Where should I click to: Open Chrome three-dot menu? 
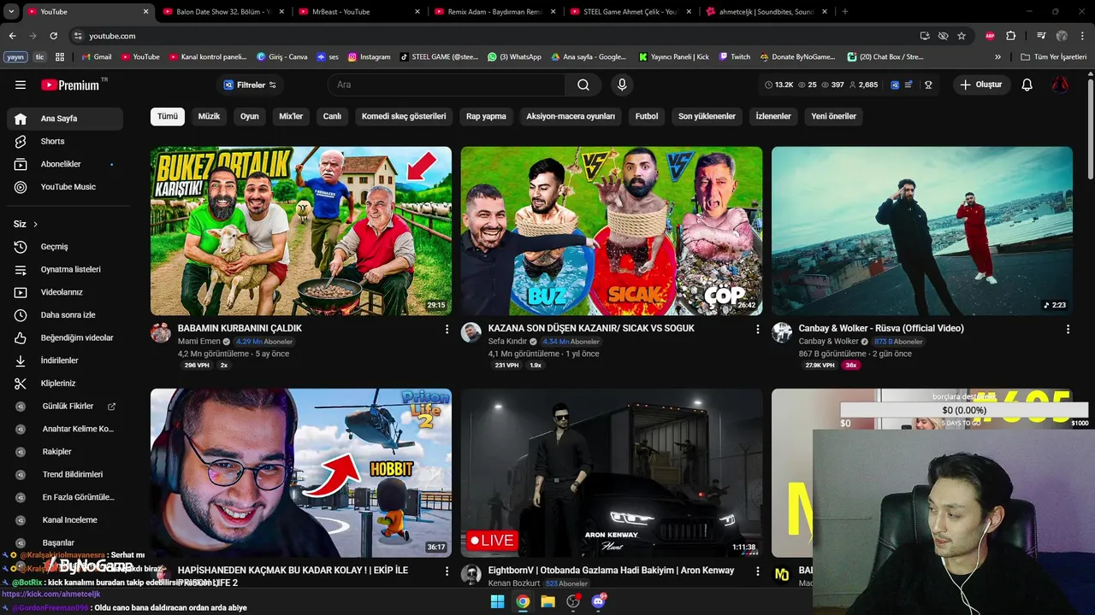point(1082,36)
